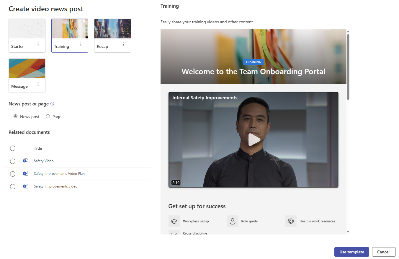Toggle select-all circle in the Title header
Image resolution: width=399 pixels, height=259 pixels.
13,148
